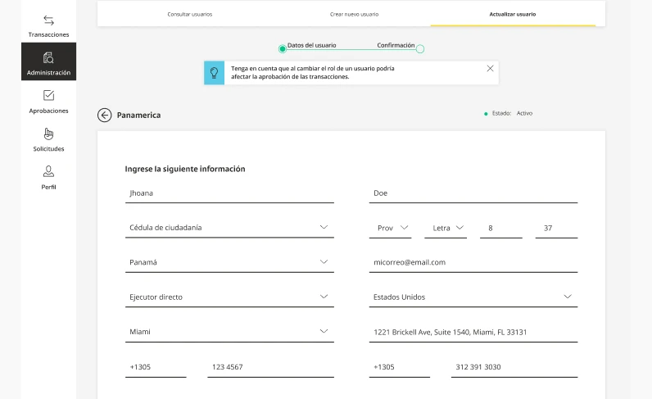The width and height of the screenshot is (652, 399).
Task: Click the lightbulb tip icon
Action: coord(214,73)
